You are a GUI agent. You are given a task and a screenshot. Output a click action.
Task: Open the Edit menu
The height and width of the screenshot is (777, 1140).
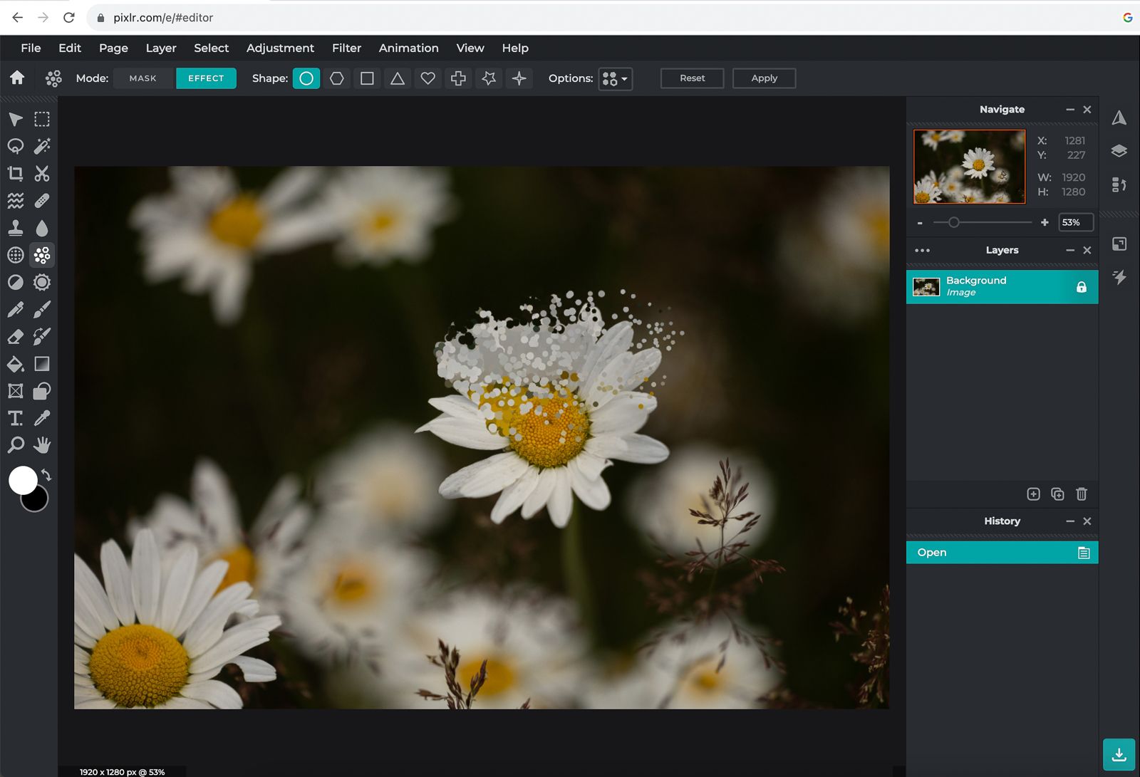point(70,48)
